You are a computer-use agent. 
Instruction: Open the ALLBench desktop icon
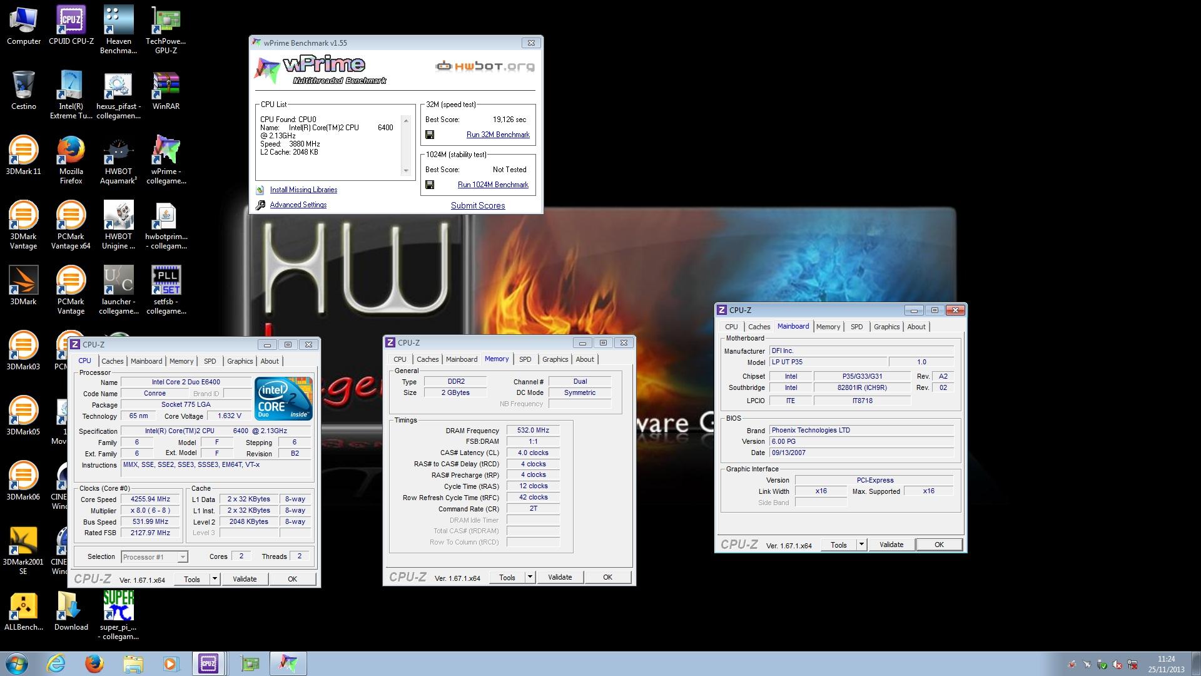pos(24,611)
